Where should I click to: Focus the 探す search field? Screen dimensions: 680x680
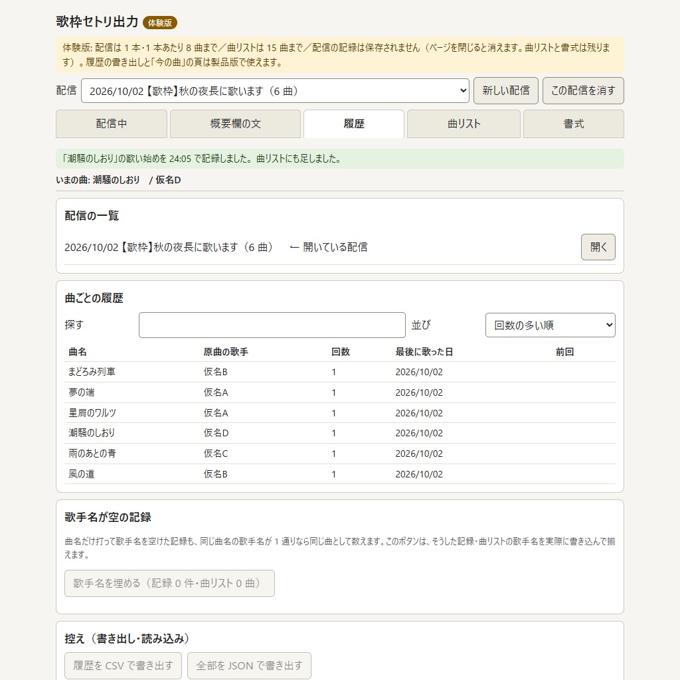click(x=272, y=325)
